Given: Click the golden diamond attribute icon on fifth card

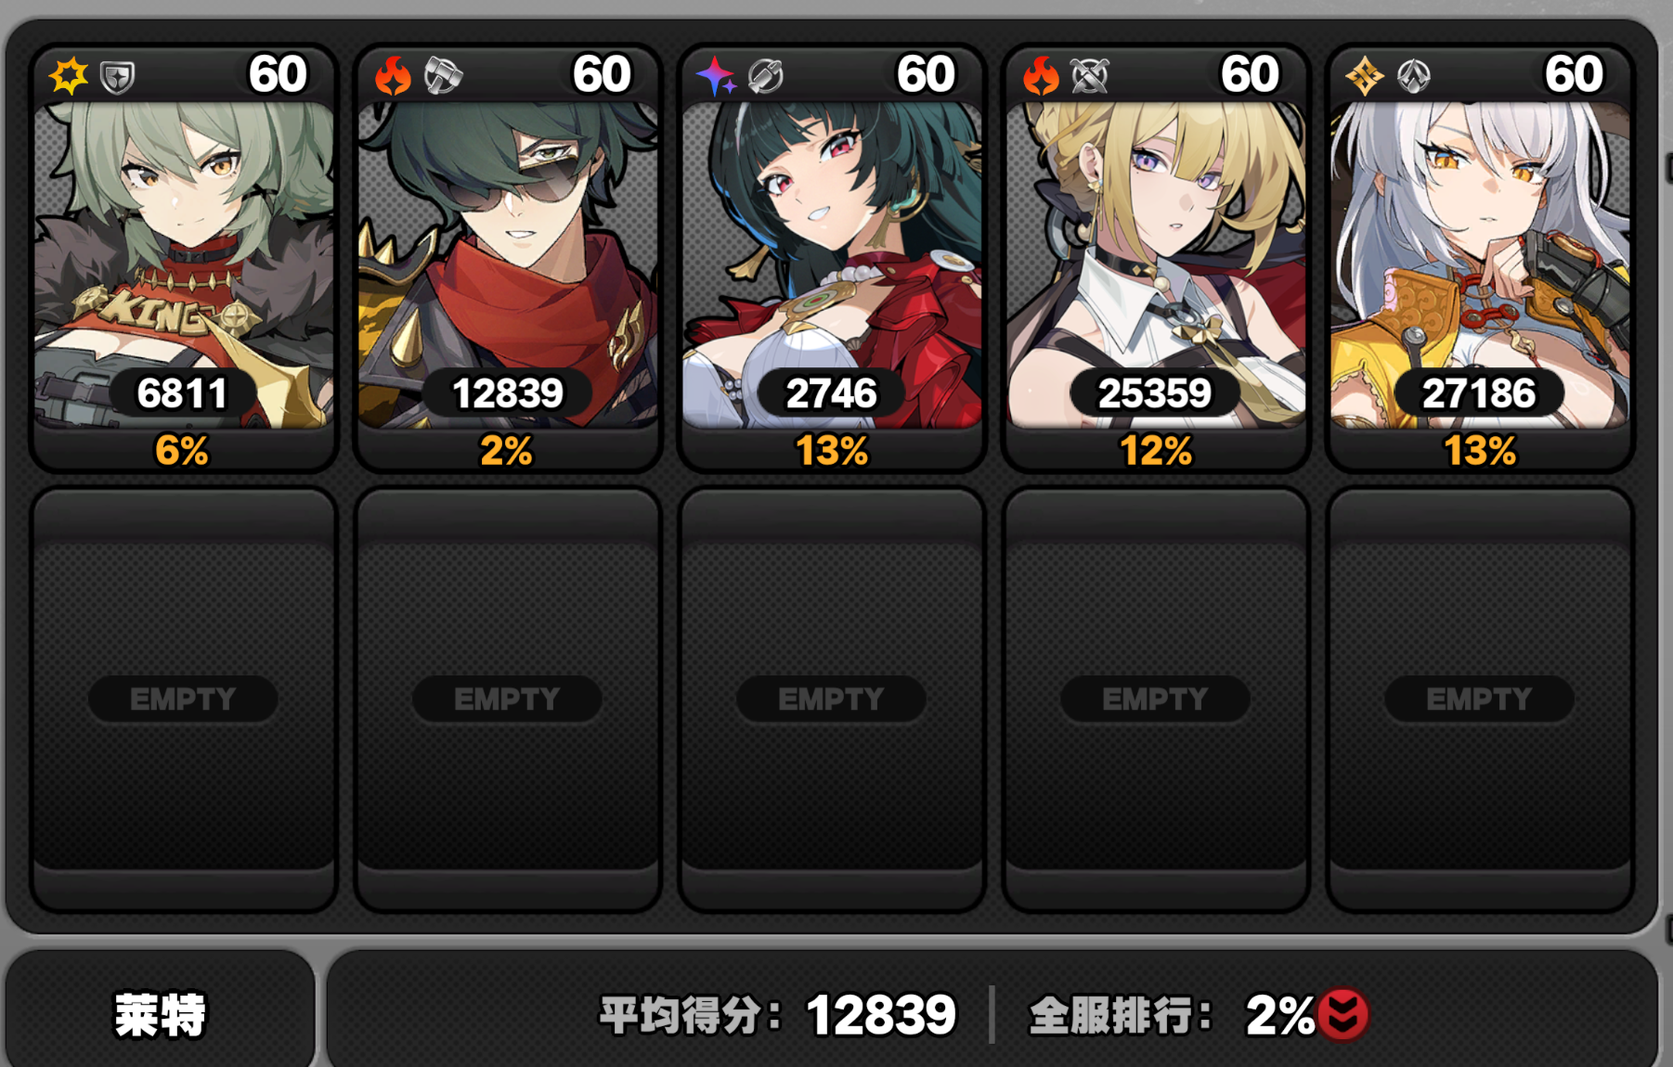Looking at the screenshot, I should click(1365, 76).
